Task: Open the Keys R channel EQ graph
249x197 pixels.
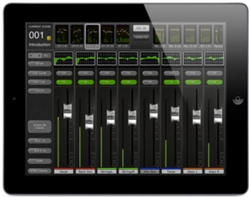Action: click(x=214, y=58)
